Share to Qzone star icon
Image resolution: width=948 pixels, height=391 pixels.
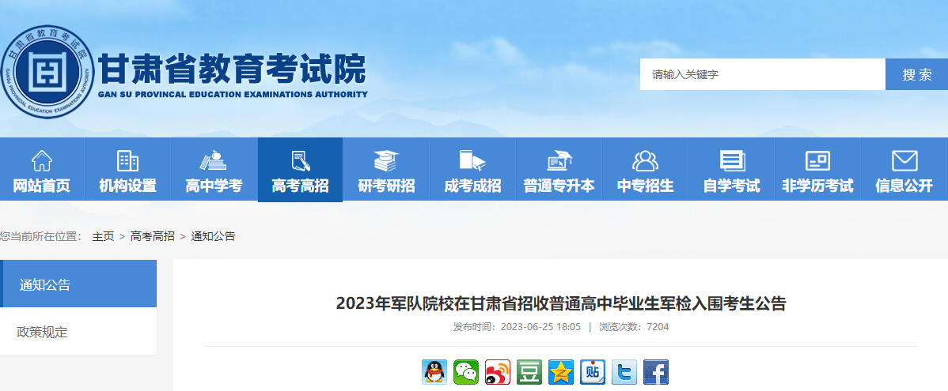(x=561, y=372)
